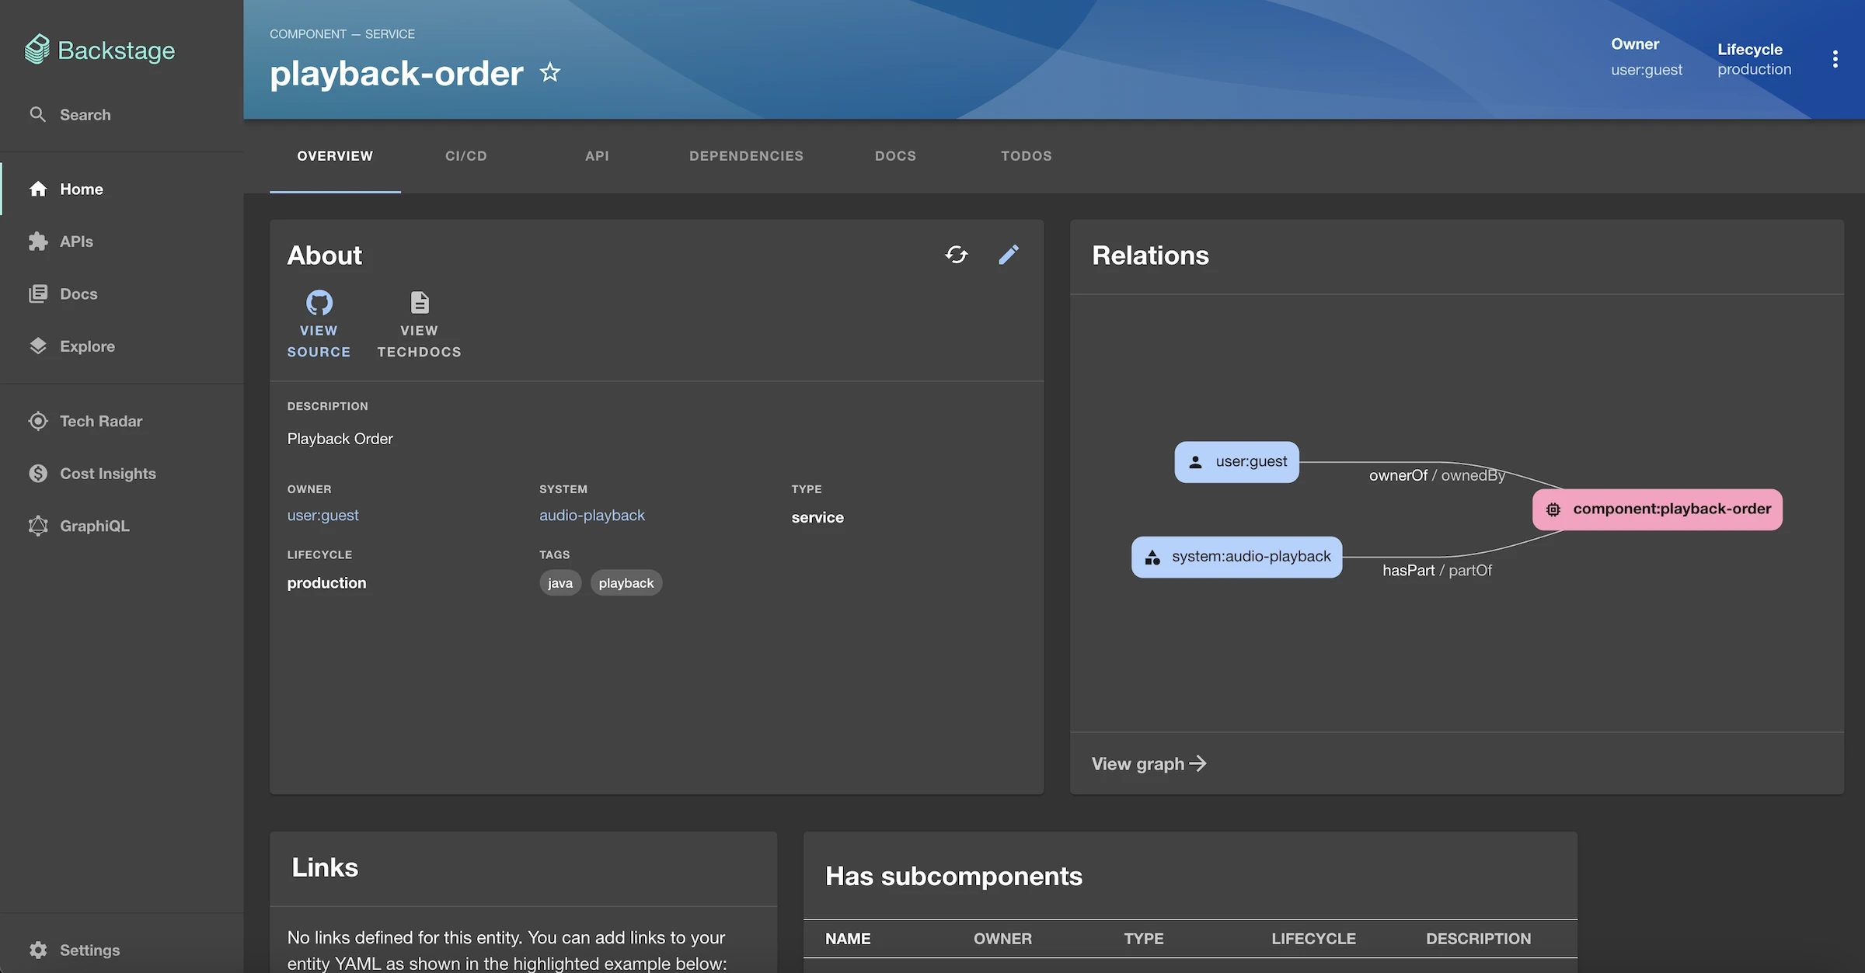Edit metadata with pencil icon

click(x=1009, y=255)
